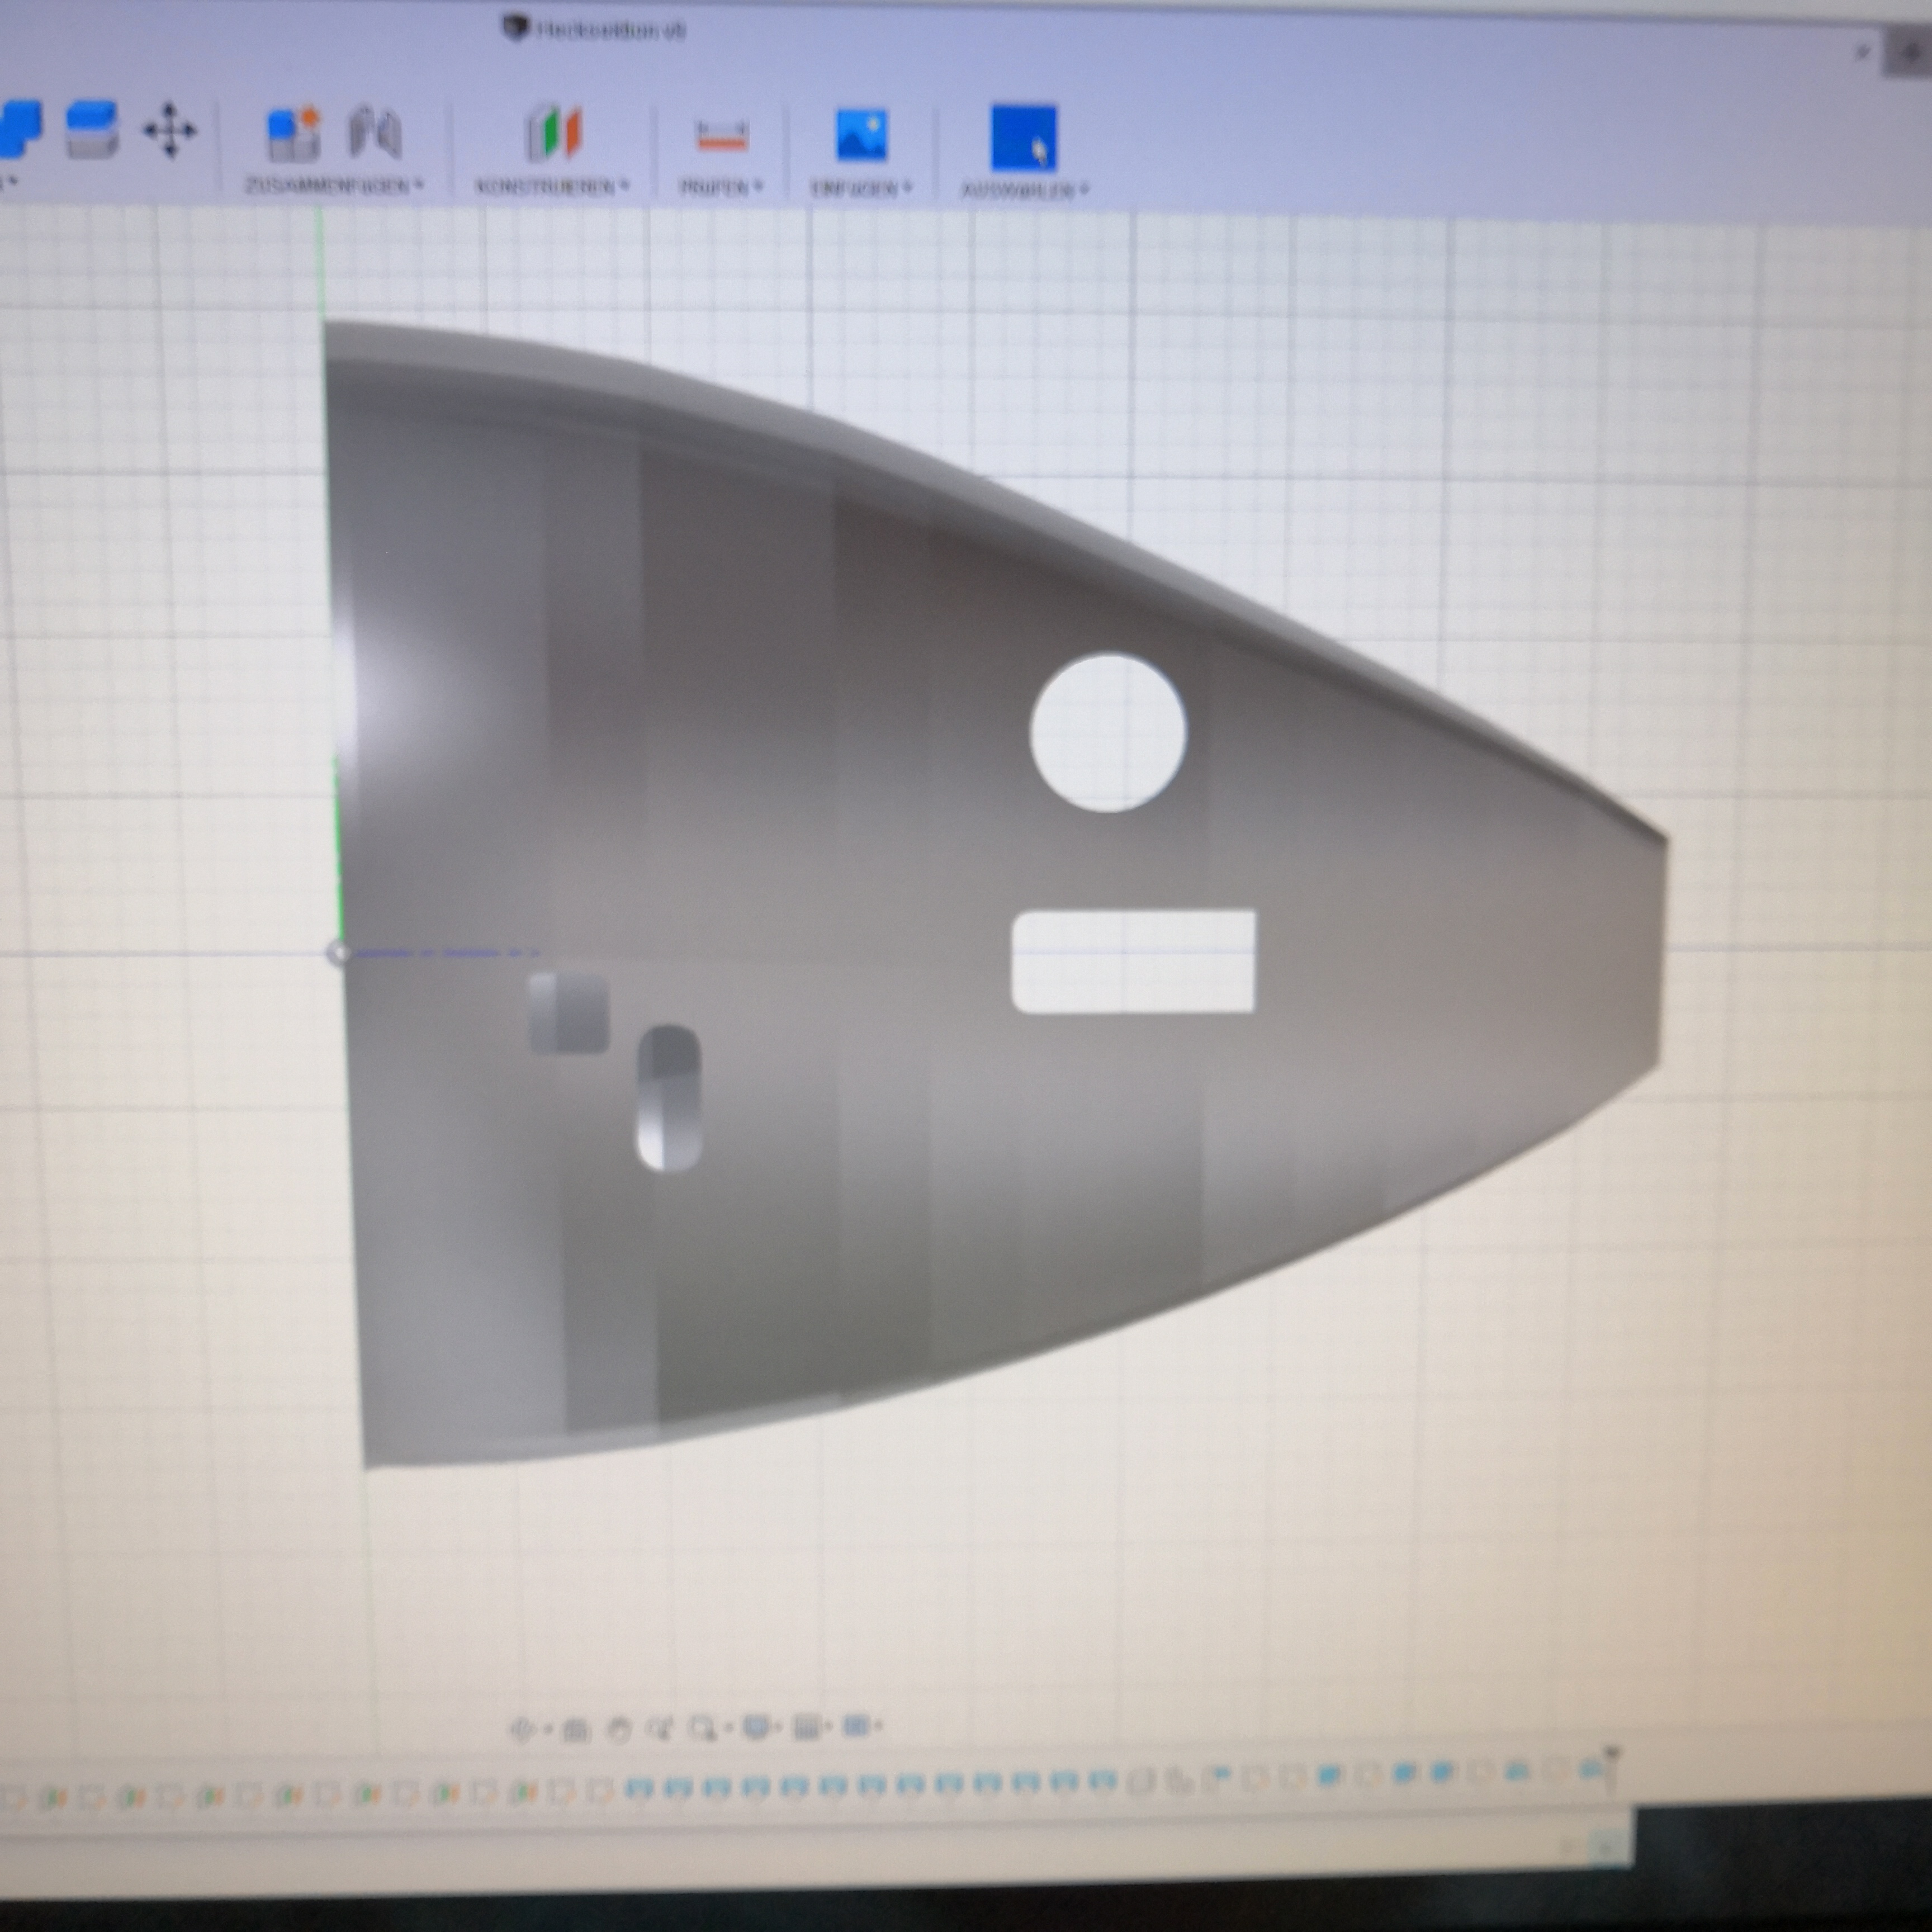The image size is (1932, 1932).
Task: Click the offset plane icon in Konstruieren
Action: 553,133
